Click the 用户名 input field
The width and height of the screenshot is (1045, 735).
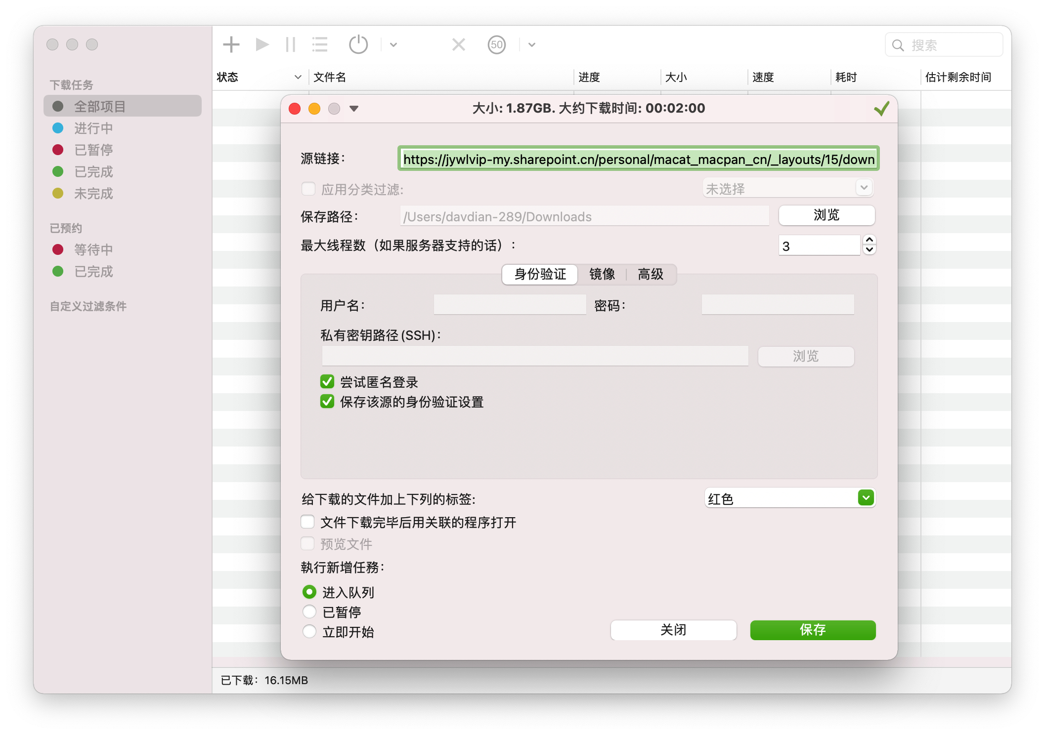[510, 305]
